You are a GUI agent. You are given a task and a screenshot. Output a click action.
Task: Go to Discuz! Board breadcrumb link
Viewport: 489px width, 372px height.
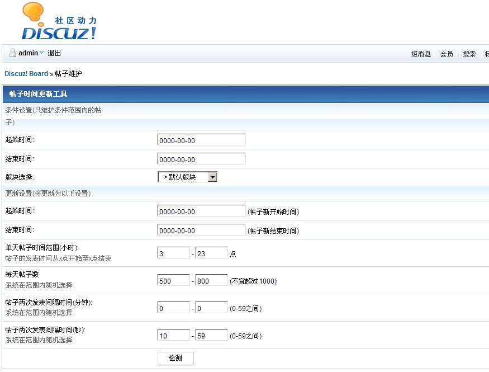coord(26,74)
